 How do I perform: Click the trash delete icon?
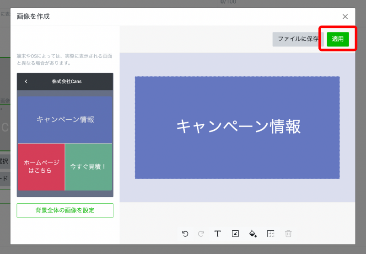(288, 233)
